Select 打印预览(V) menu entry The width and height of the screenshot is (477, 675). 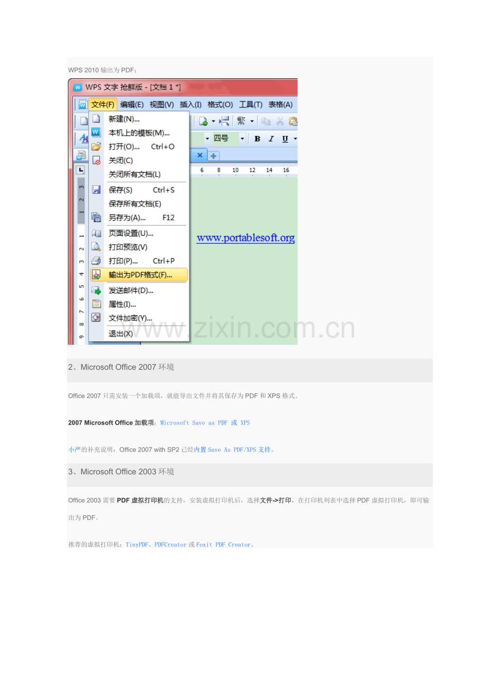coord(139,247)
